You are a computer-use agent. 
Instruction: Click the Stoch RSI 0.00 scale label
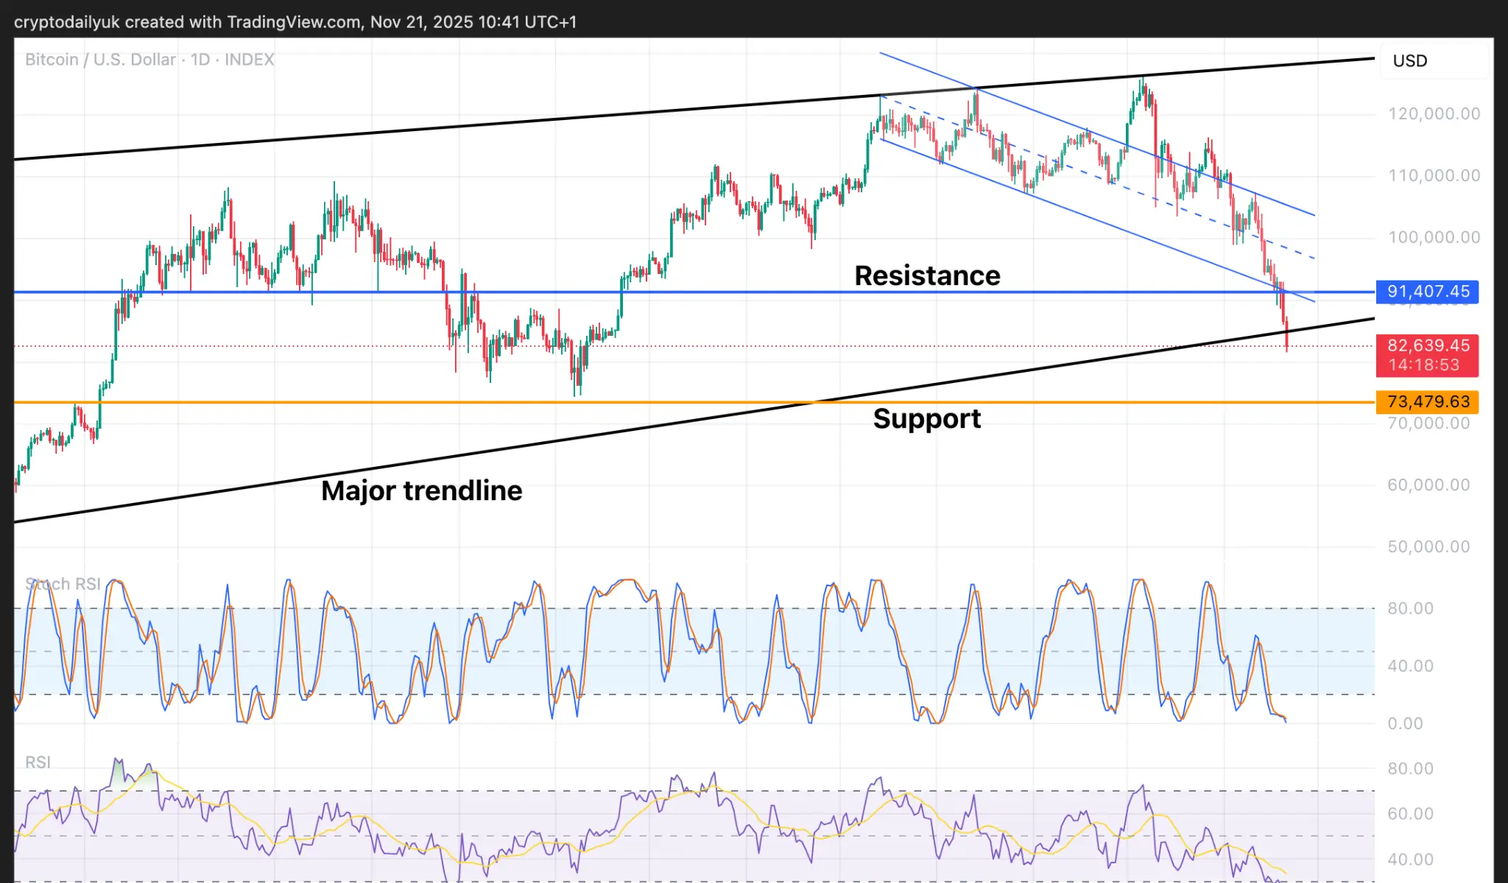click(1405, 724)
